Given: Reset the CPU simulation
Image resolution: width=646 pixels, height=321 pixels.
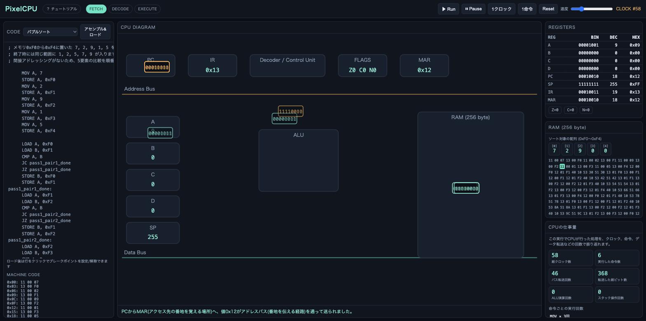Looking at the screenshot, I should pyautogui.click(x=548, y=9).
